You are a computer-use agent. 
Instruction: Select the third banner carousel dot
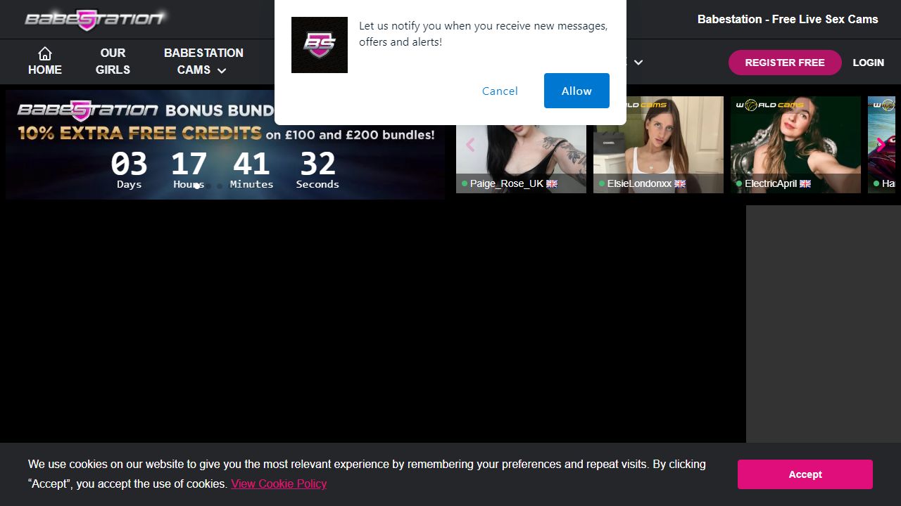coord(220,186)
